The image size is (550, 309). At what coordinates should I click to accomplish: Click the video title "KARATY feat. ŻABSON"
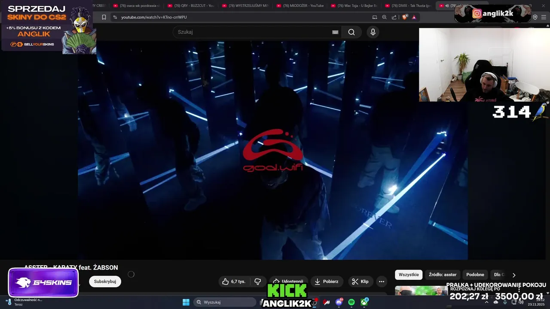86,267
